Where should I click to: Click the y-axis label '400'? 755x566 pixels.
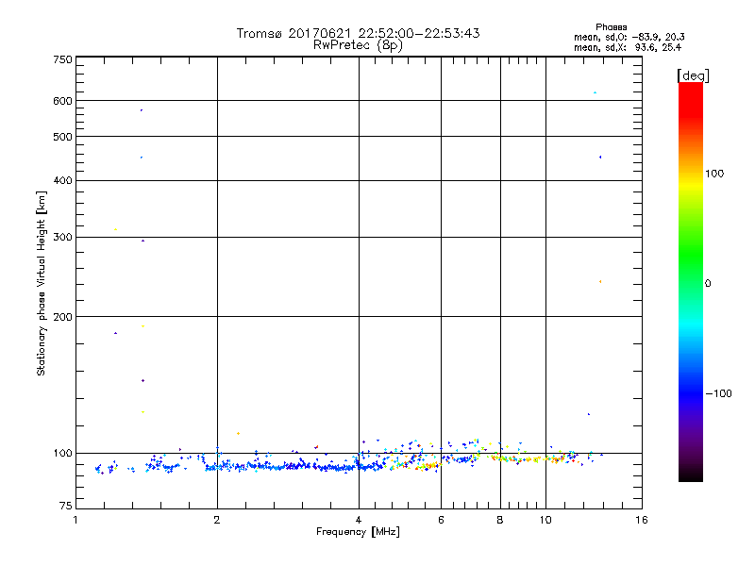pos(62,180)
